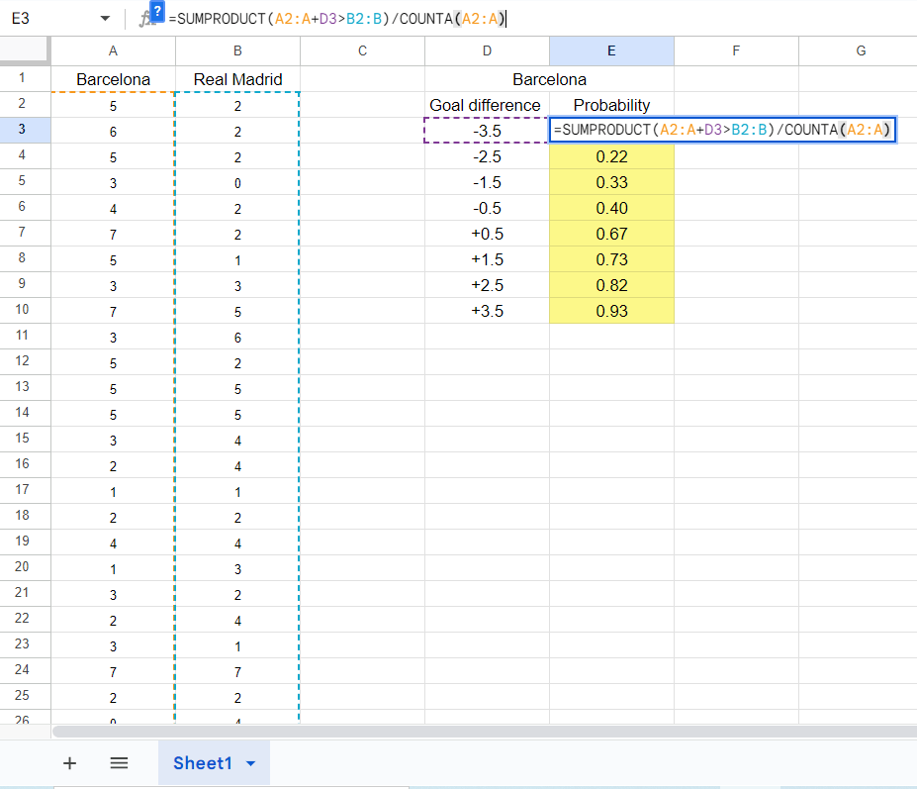Open Sheet1 tab options dropdown arrow
This screenshot has height=789, width=917.
(251, 763)
